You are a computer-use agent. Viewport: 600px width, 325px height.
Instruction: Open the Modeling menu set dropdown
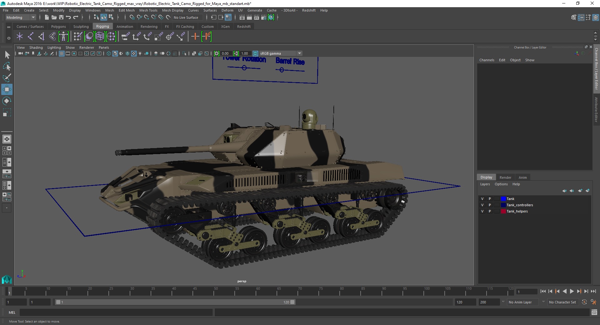pyautogui.click(x=21, y=17)
